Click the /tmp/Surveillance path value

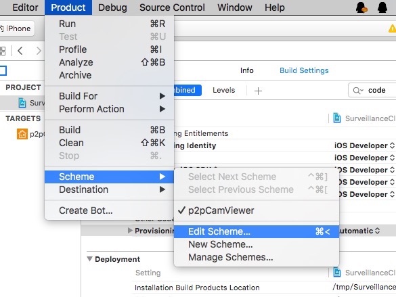pos(364,287)
